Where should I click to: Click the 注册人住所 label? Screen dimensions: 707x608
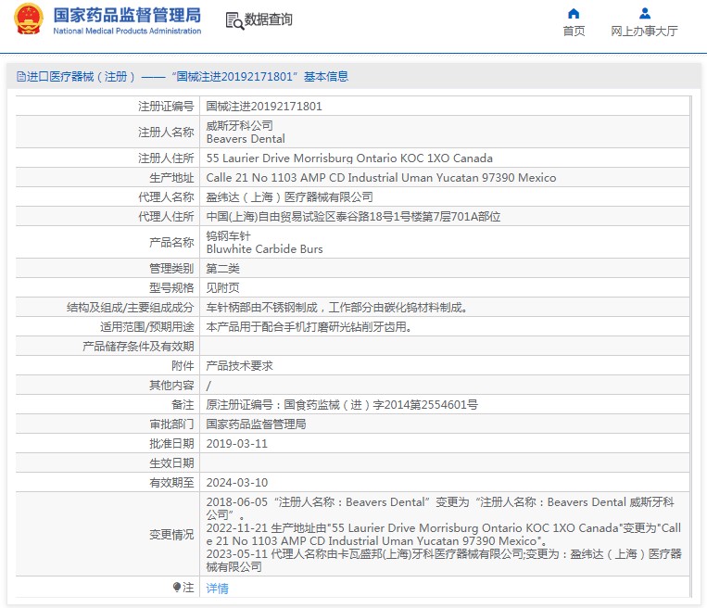pyautogui.click(x=166, y=158)
